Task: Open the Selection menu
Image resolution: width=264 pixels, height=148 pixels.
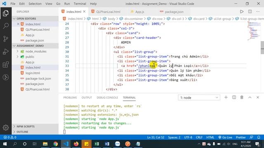Action: click(x=35, y=4)
